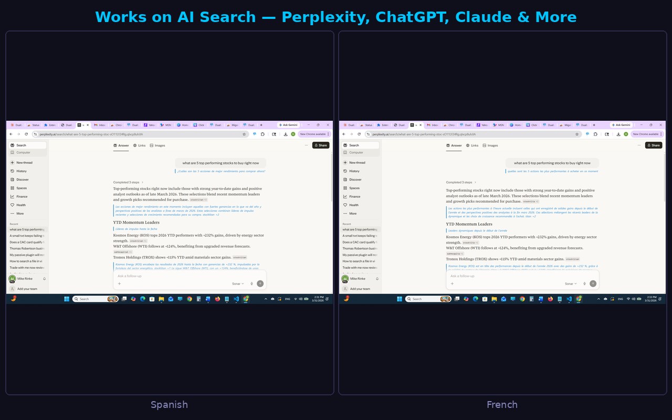This screenshot has width=672, height=420.
Task: Open the three-dots thread menu in French screenshot
Action: coord(639,145)
